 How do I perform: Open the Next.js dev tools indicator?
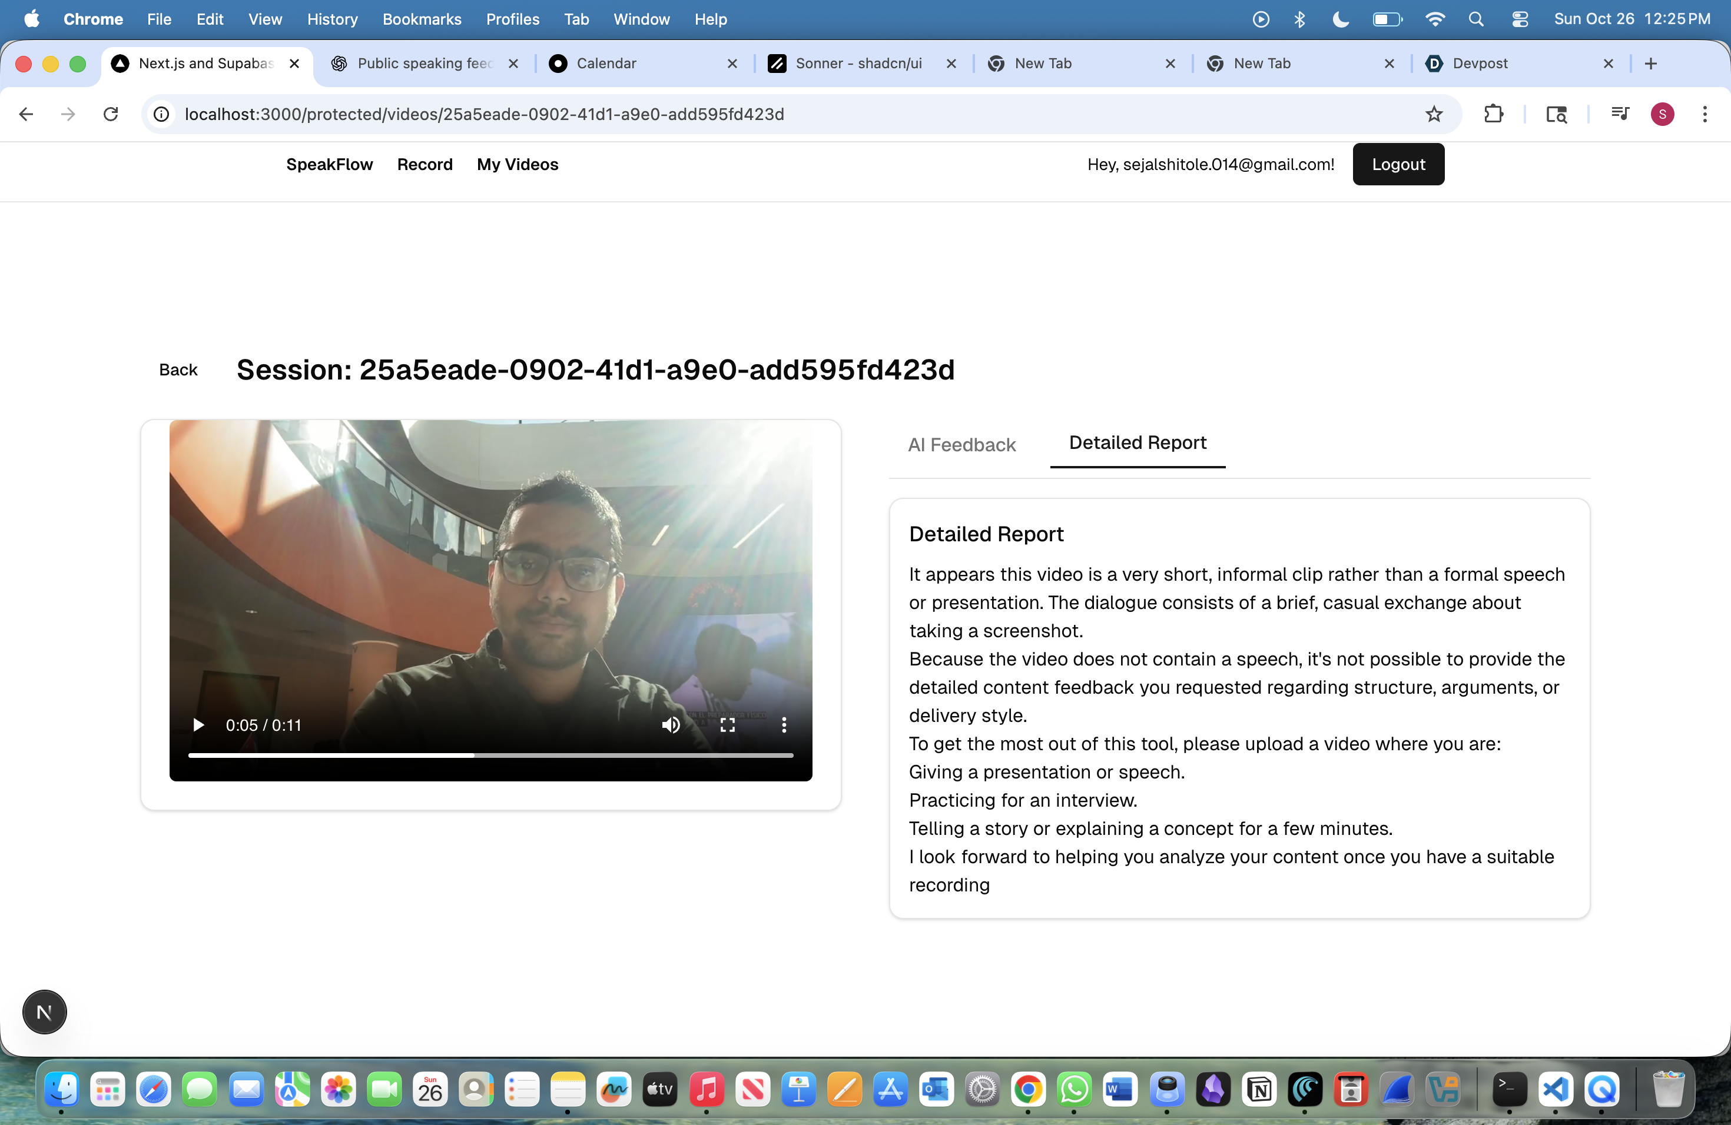[x=44, y=1011]
